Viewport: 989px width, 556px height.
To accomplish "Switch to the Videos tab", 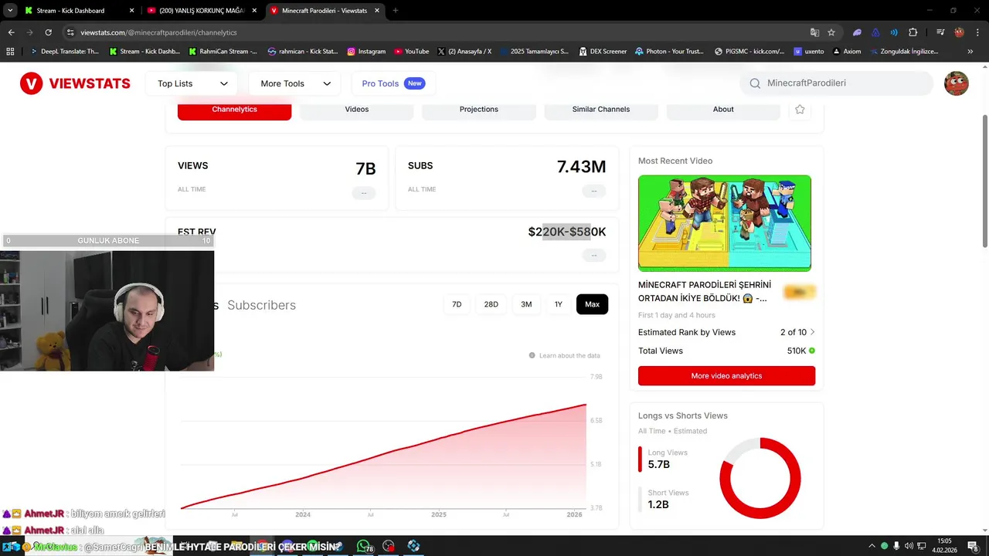I will (357, 110).
